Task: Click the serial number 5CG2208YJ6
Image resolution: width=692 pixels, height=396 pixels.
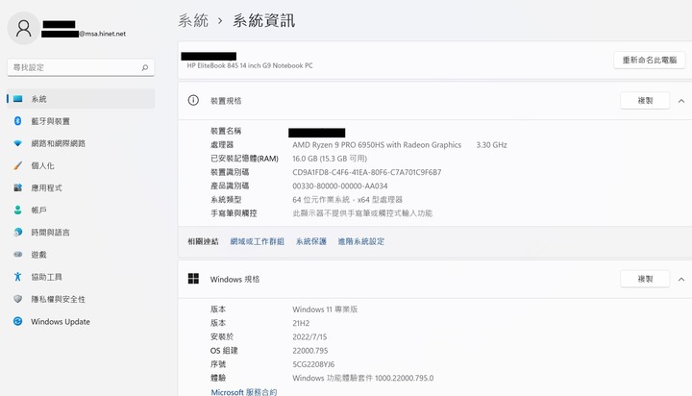Action: [313, 364]
